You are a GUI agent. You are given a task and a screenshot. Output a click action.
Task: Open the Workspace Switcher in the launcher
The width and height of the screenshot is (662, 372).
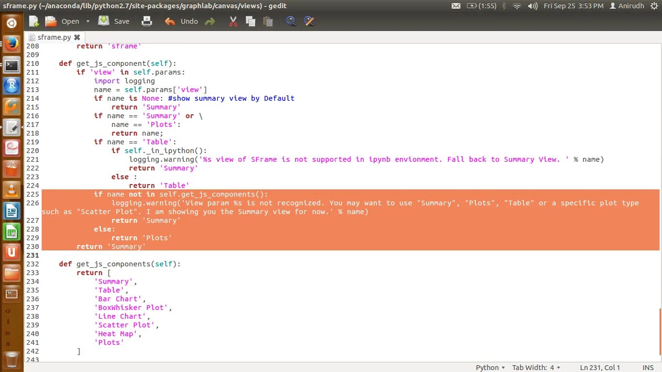[12, 294]
